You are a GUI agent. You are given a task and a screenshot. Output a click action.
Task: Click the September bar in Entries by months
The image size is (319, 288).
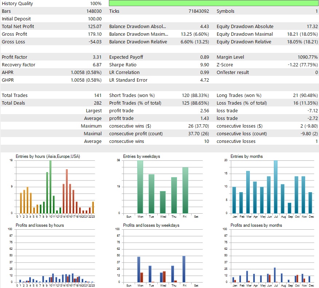290,208
